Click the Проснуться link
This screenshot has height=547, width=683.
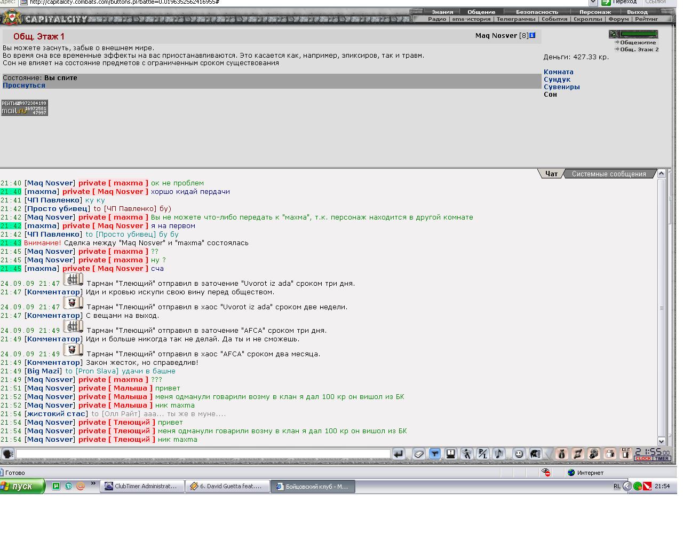click(x=24, y=85)
